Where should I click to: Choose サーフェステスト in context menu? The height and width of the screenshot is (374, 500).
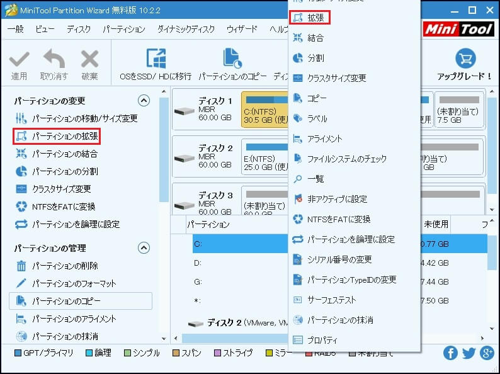point(354,300)
